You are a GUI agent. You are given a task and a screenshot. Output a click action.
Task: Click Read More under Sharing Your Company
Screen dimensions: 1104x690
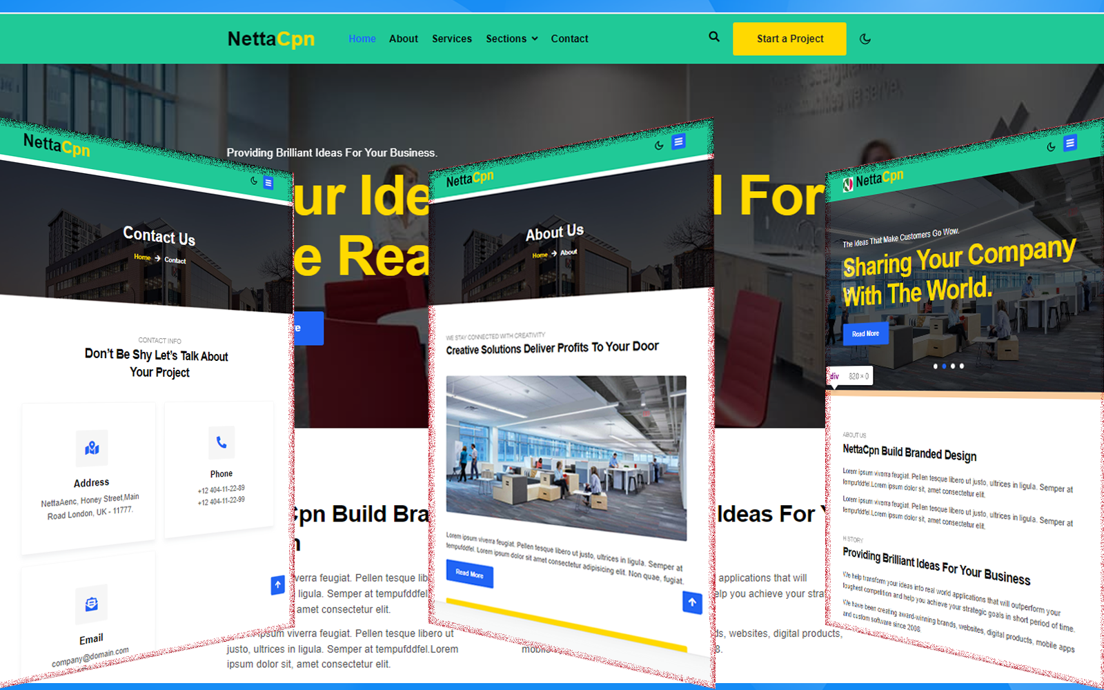(865, 334)
